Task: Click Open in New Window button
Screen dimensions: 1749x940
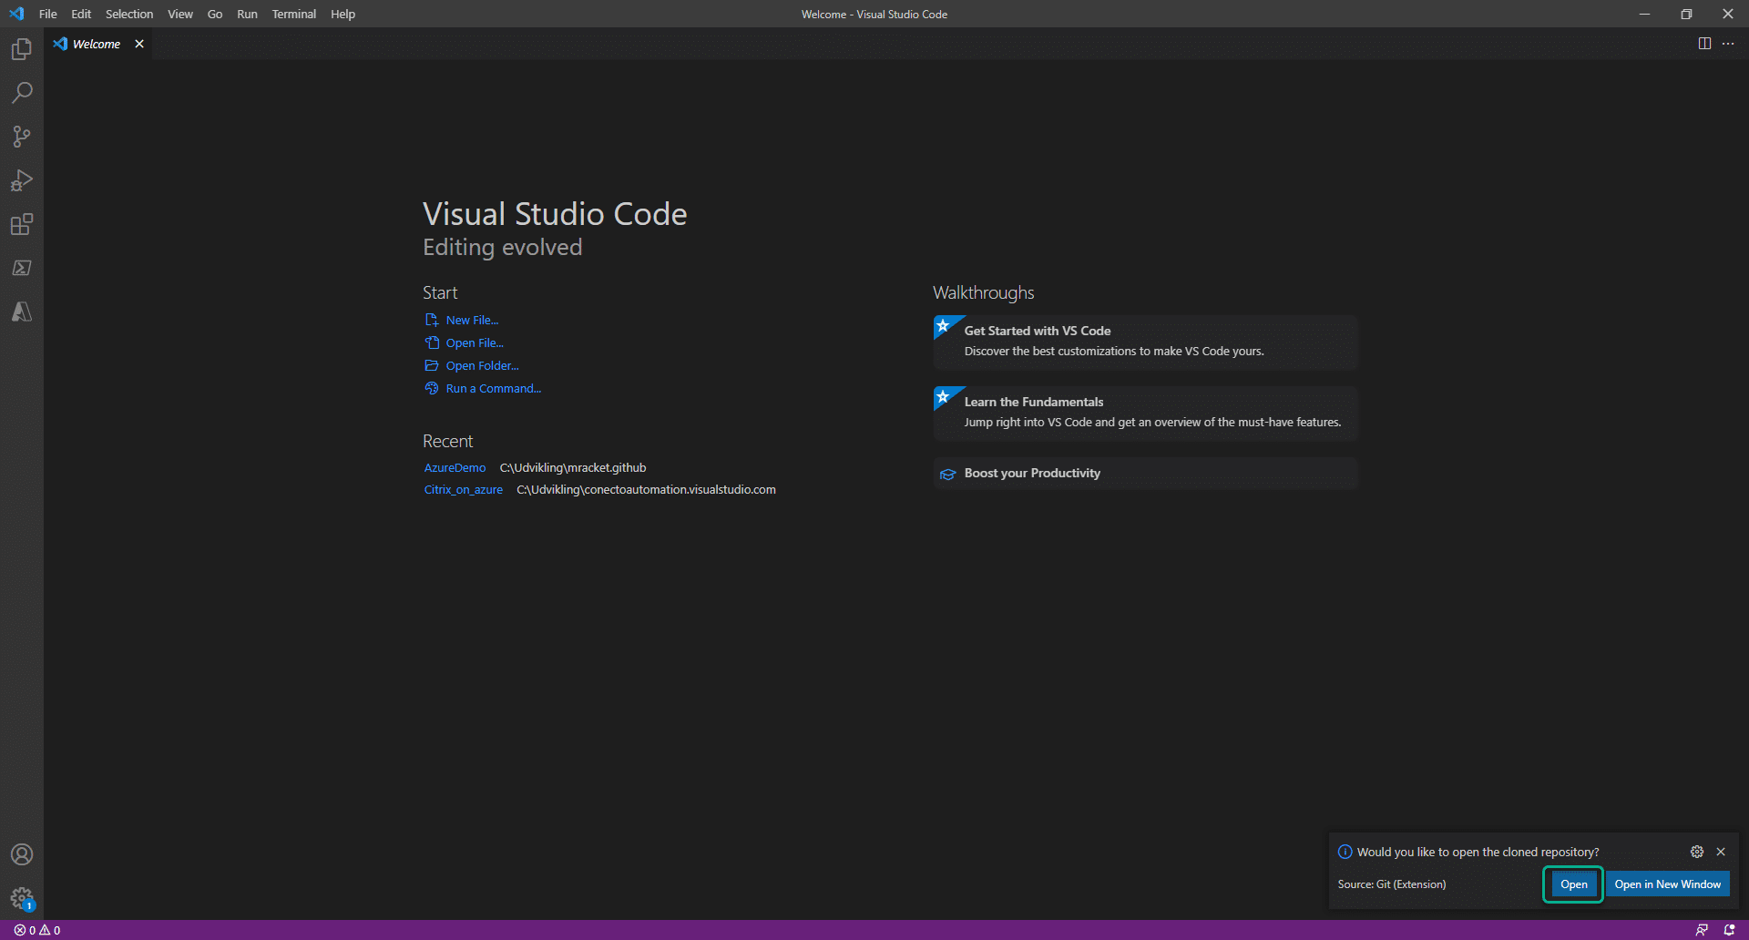Action: click(x=1667, y=884)
